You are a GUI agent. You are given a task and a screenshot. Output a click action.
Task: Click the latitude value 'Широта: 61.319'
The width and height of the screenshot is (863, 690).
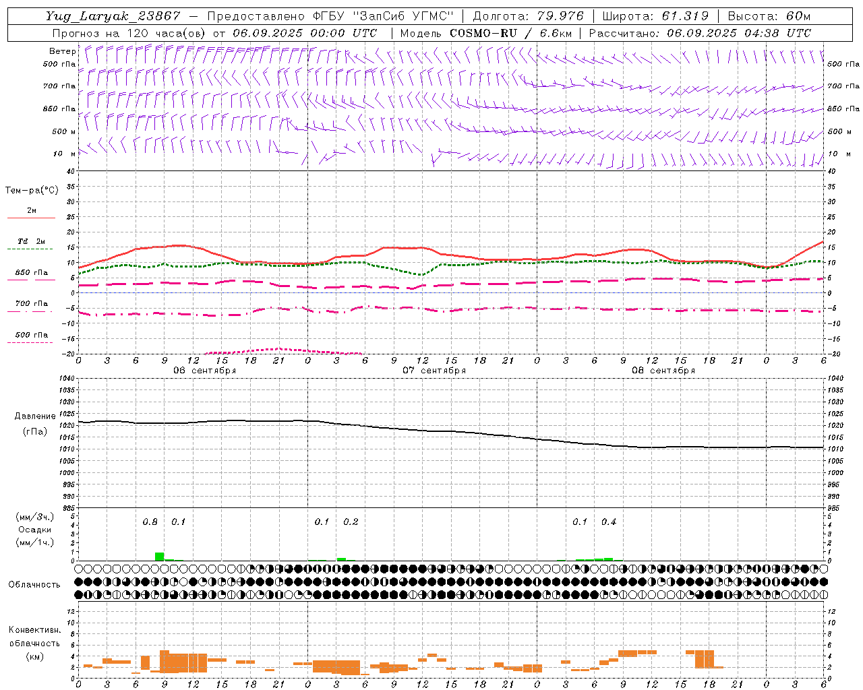(655, 16)
